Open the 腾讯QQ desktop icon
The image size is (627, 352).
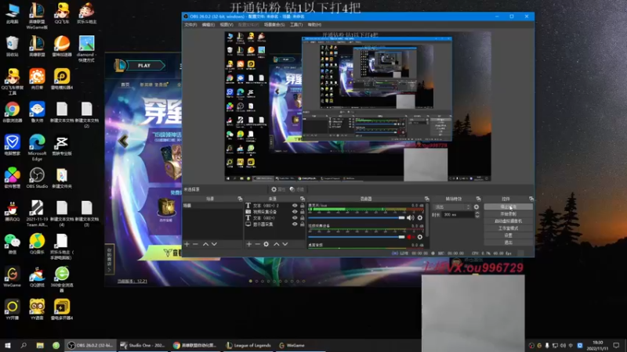coord(12,210)
